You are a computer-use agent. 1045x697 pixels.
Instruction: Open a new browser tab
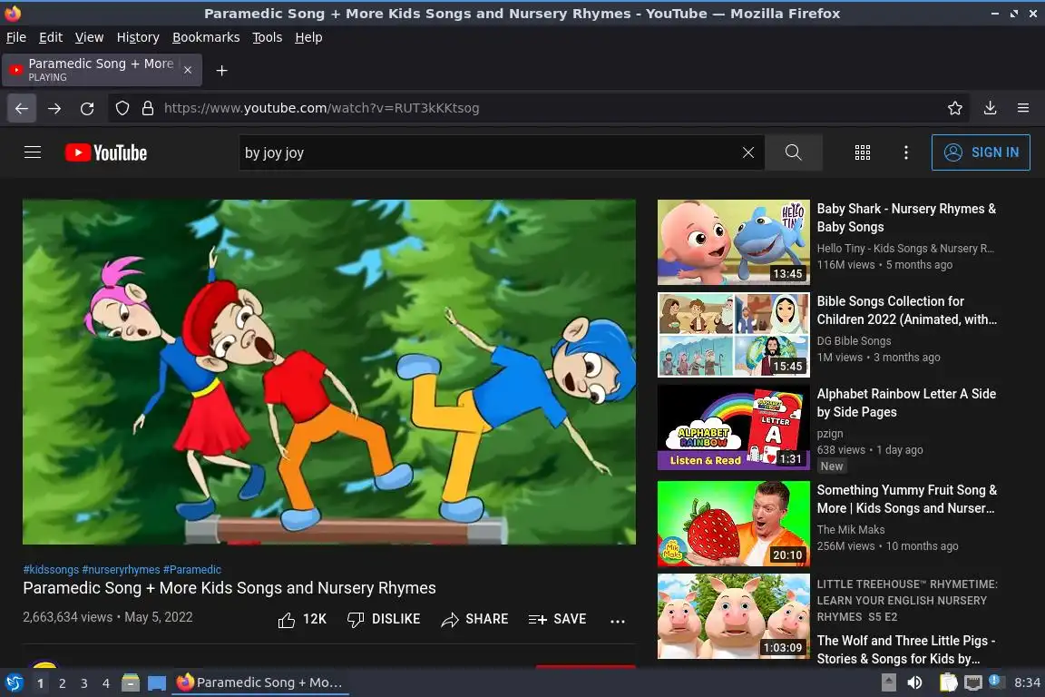[x=222, y=70]
